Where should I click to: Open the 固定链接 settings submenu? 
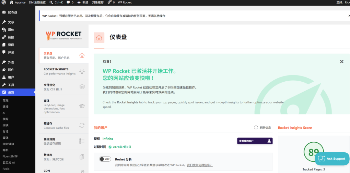(x=8, y=144)
